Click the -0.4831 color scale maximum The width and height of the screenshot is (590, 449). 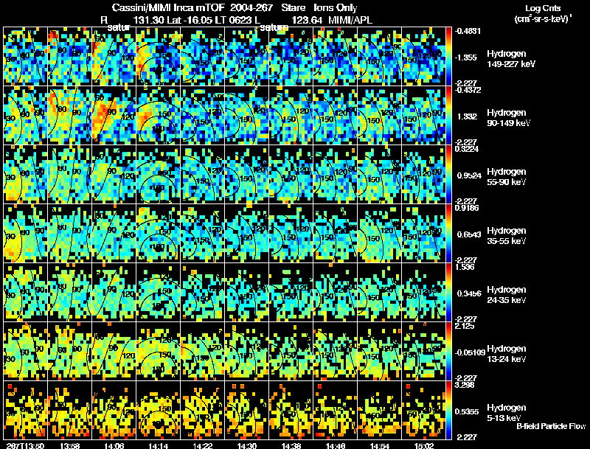[468, 31]
